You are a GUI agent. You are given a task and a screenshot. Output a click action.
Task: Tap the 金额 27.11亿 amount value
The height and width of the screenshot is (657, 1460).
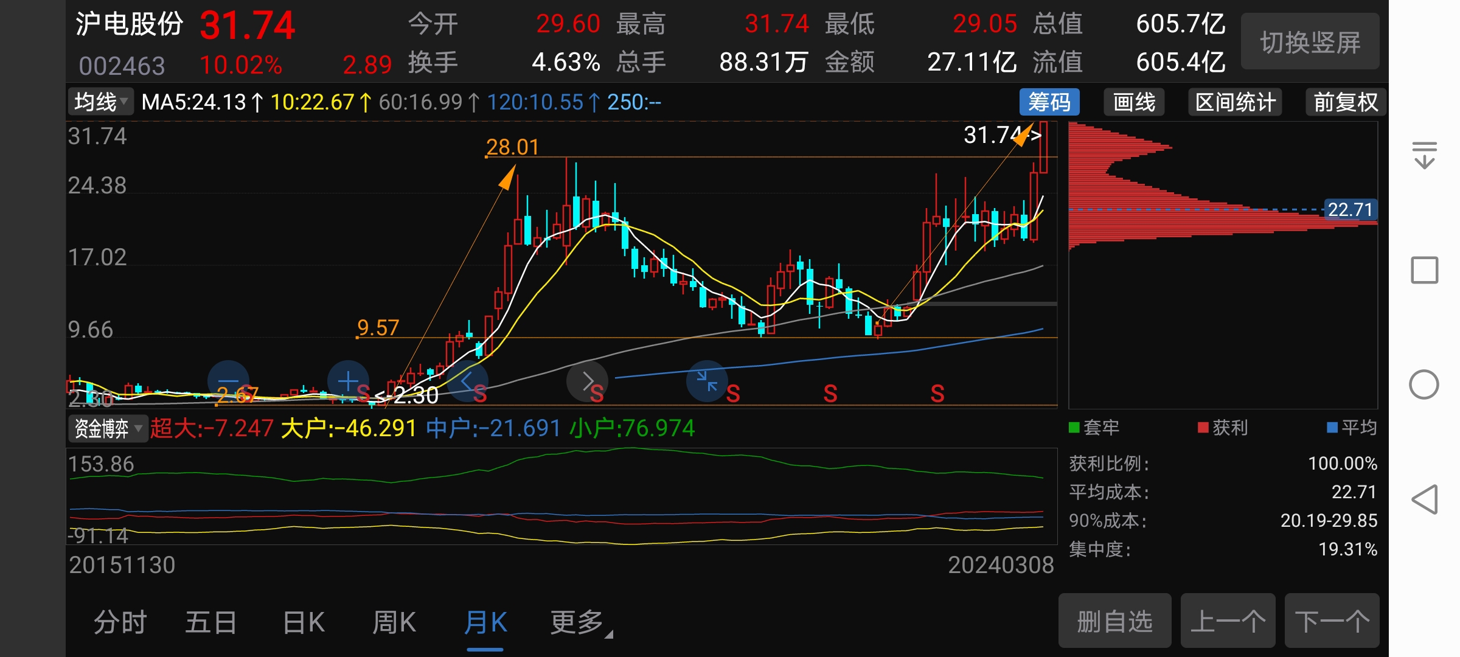(972, 62)
